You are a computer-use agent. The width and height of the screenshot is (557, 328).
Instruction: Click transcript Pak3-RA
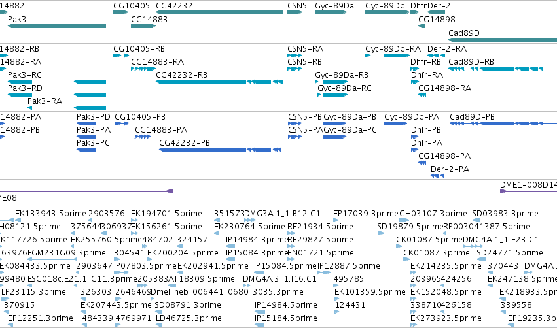click(67, 108)
